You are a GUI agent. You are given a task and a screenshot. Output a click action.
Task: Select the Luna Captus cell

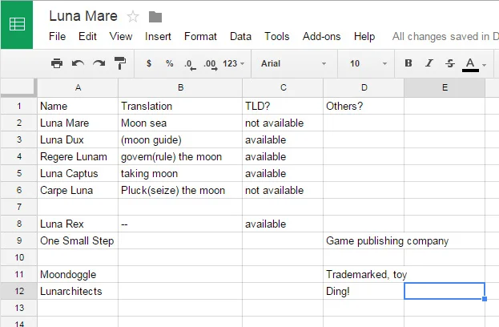[x=78, y=174]
